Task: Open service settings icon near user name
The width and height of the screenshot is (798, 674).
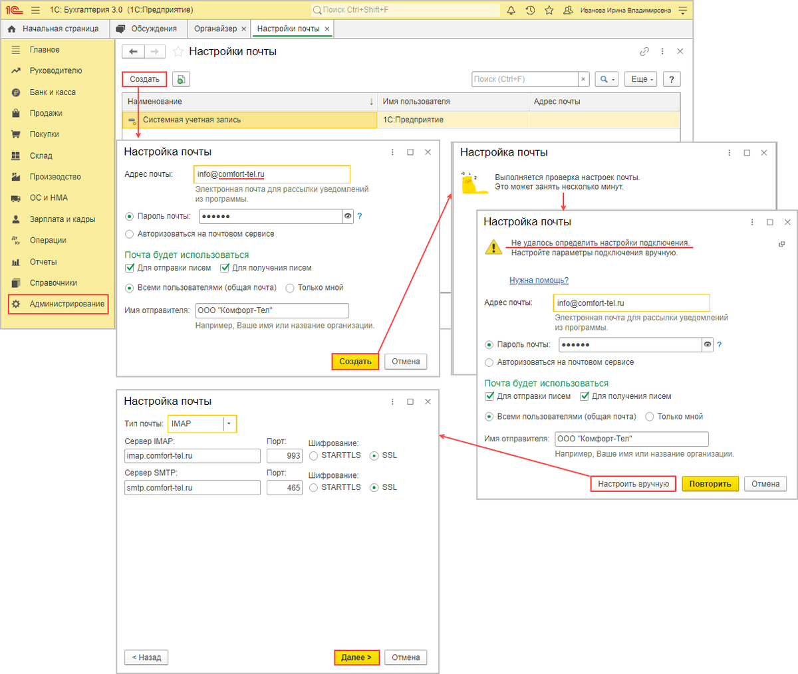Action: pos(683,11)
